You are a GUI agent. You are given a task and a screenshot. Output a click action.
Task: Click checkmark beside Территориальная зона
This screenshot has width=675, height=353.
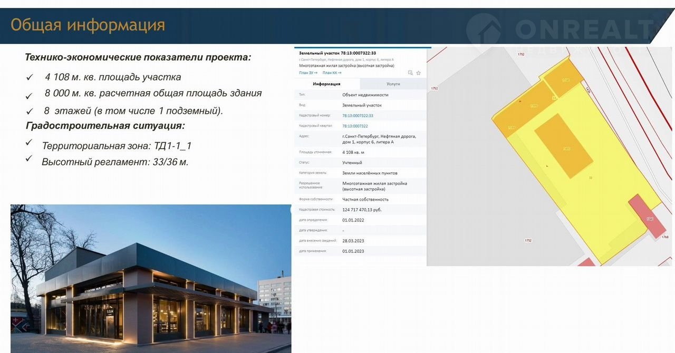pyautogui.click(x=28, y=143)
